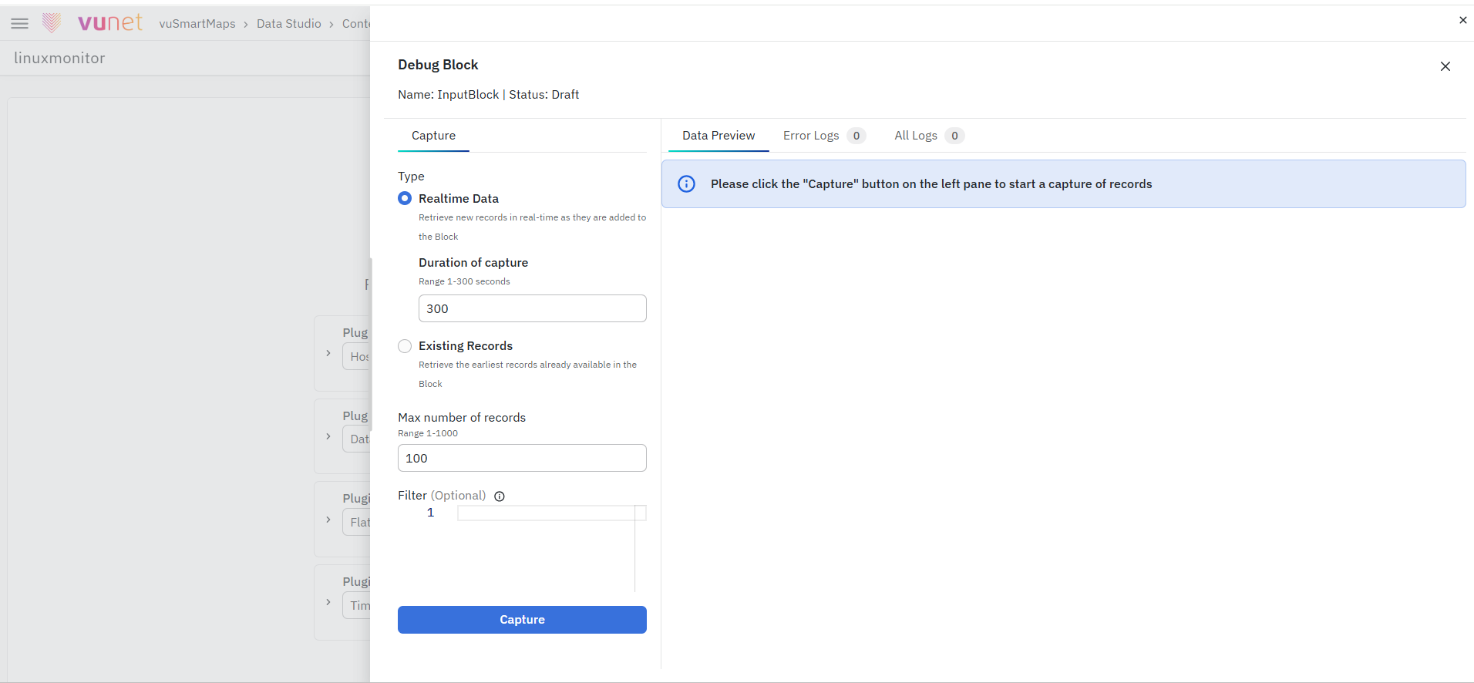This screenshot has height=683, width=1474.
Task: Expand the Dat plugin block chevron
Action: pos(328,436)
